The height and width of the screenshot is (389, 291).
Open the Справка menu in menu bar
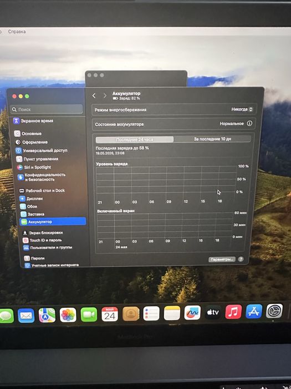(17, 32)
